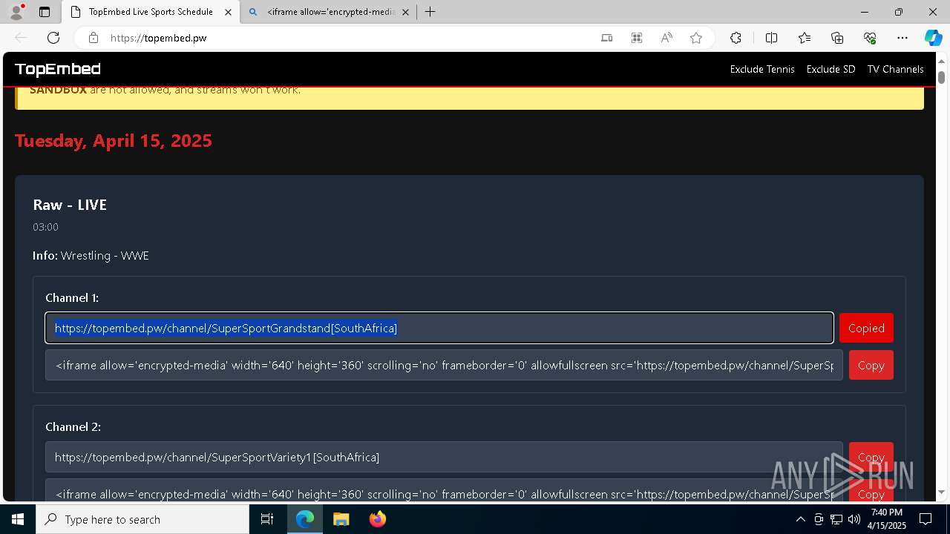Open the taskbar clock and date
The width and height of the screenshot is (950, 534).
pyautogui.click(x=887, y=519)
